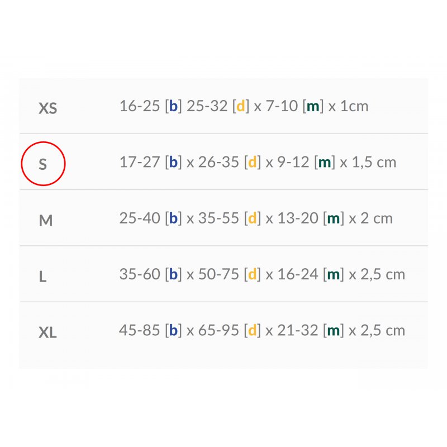Screen dimensions: 447x447
Task: Click the green m in XL row
Action: pos(334,330)
